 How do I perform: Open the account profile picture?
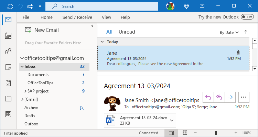coord(170,6)
